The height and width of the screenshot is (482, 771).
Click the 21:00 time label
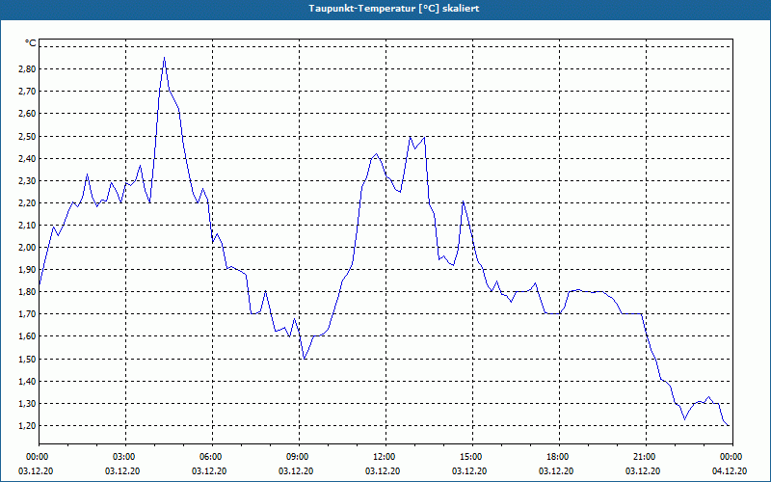click(646, 457)
